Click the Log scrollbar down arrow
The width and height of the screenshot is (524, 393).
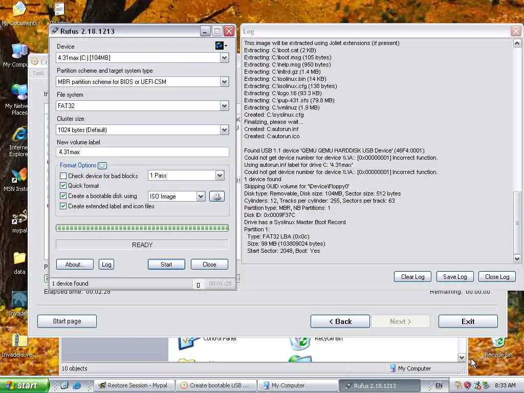(517, 258)
